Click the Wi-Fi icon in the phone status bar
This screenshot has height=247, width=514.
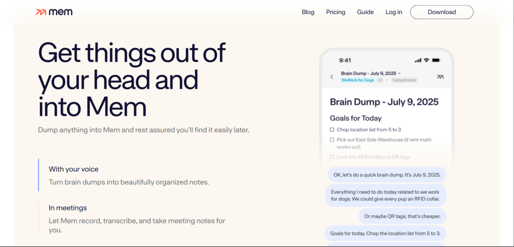point(426,60)
